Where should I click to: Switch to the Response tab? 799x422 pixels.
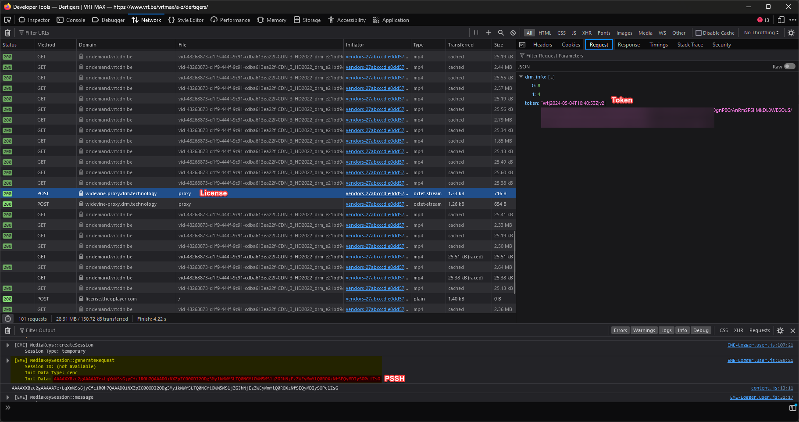(628, 45)
